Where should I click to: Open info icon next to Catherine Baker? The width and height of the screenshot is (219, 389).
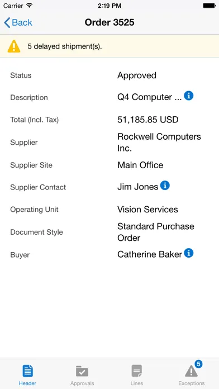tap(189, 253)
